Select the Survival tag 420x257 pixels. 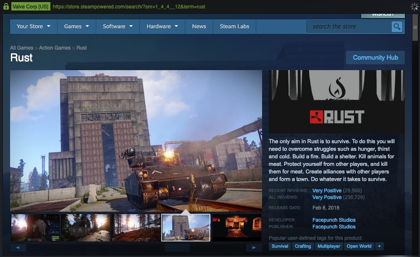(x=280, y=247)
